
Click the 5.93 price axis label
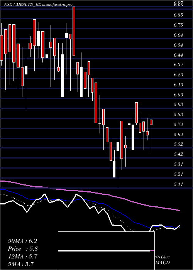click(178, 105)
